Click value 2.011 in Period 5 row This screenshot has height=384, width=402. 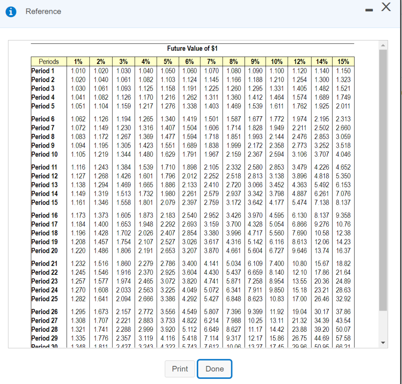343,106
